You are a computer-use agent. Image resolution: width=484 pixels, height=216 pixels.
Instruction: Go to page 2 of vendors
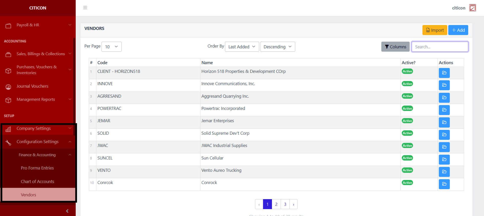[x=276, y=204]
